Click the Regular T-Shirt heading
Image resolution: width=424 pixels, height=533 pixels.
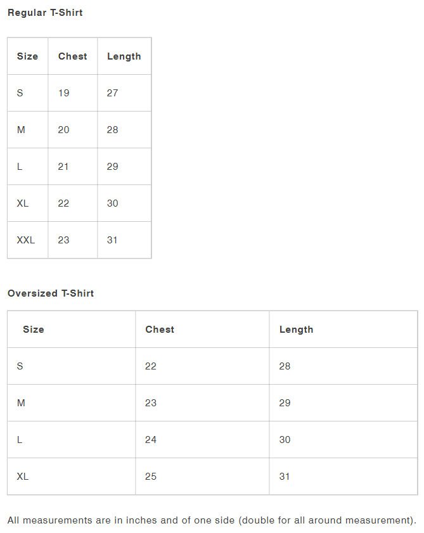45,13
